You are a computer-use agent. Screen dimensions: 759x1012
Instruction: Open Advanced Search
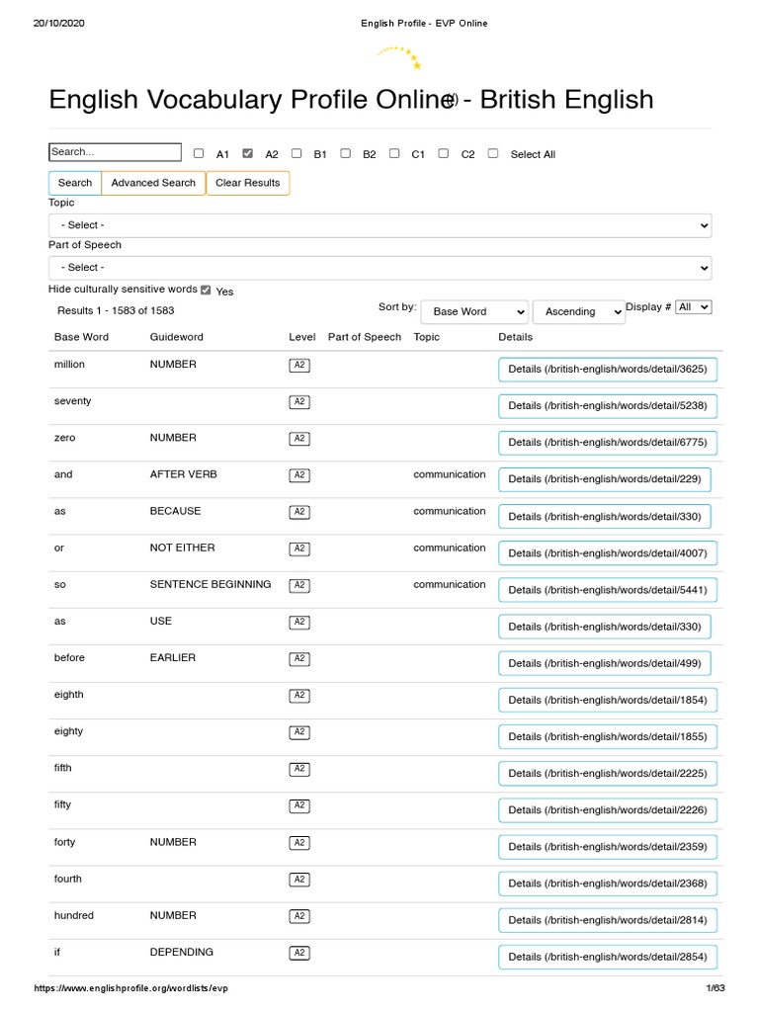click(x=153, y=183)
